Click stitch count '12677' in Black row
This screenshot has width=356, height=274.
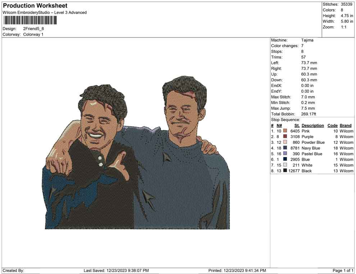click(x=294, y=171)
